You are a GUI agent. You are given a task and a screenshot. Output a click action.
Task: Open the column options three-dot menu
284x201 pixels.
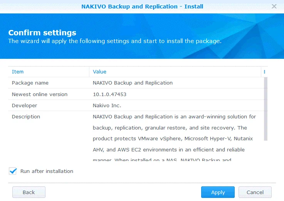(264, 72)
